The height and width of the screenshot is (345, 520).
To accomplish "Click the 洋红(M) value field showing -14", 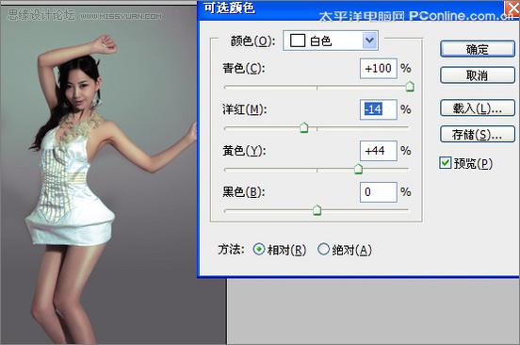I will (x=379, y=109).
